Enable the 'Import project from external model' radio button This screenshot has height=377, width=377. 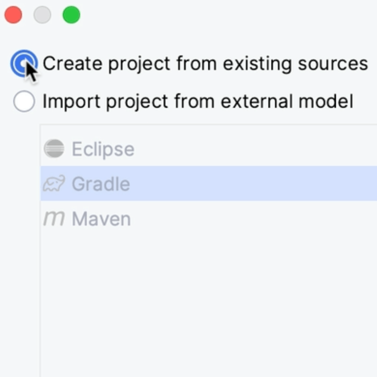point(24,102)
